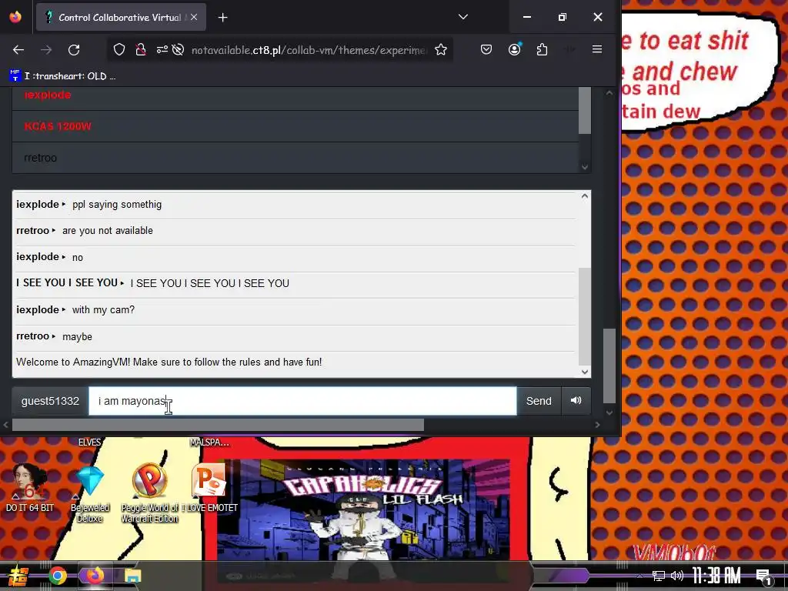Click the 'ppl saying somethig' chat message
Viewport: 788px width, 591px height.
click(117, 205)
